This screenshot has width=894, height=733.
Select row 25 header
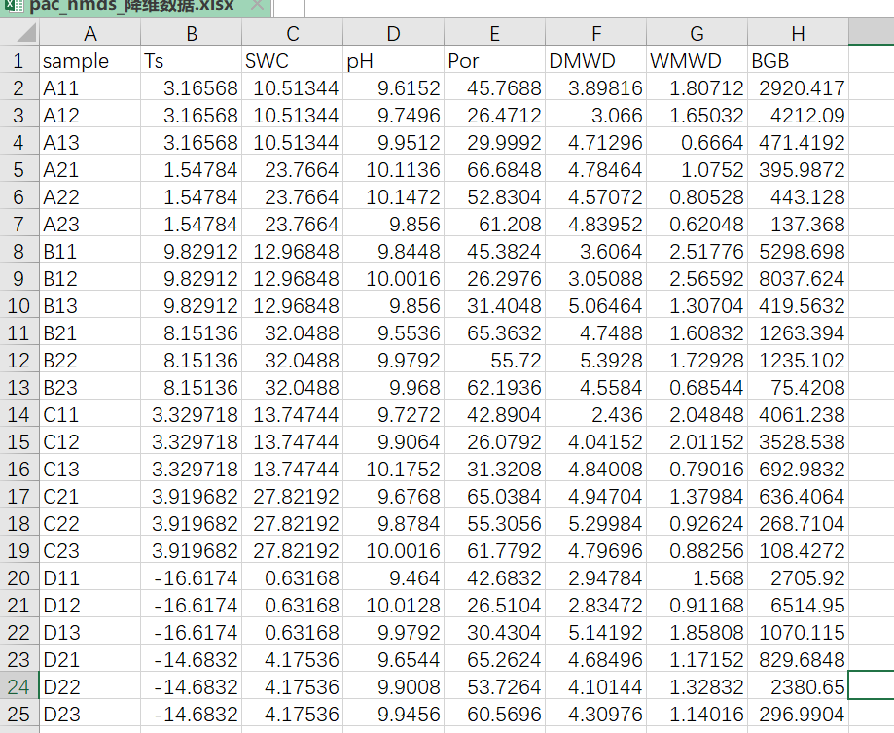coord(18,714)
